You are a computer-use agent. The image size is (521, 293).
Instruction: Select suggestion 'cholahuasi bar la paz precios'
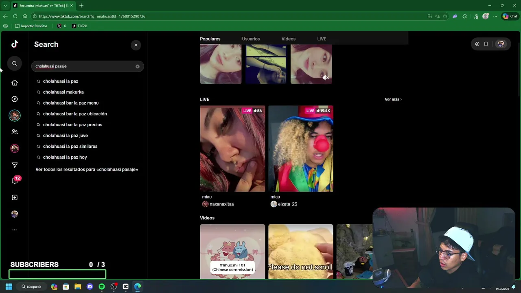[x=72, y=125]
